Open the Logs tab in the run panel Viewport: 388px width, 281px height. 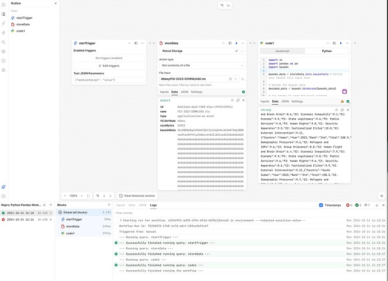(x=153, y=205)
